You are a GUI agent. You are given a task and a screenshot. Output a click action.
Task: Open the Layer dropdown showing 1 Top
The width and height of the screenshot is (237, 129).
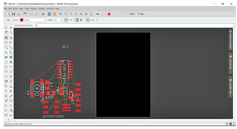pyautogui.click(x=33, y=20)
